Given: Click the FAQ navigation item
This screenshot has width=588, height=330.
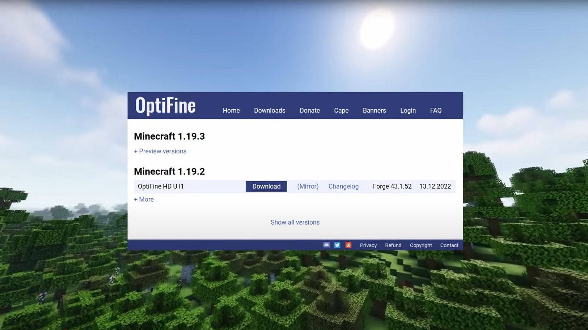Looking at the screenshot, I should 436,110.
